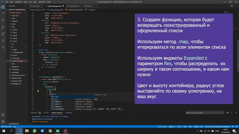Click the red recorder icon in taskbar
239x134 pixels.
point(65,131)
